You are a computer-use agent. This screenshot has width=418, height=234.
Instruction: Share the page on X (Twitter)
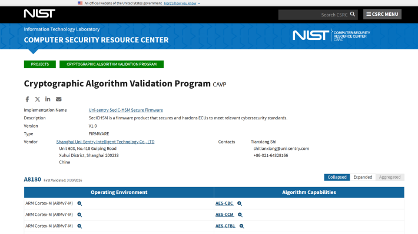[x=38, y=99]
